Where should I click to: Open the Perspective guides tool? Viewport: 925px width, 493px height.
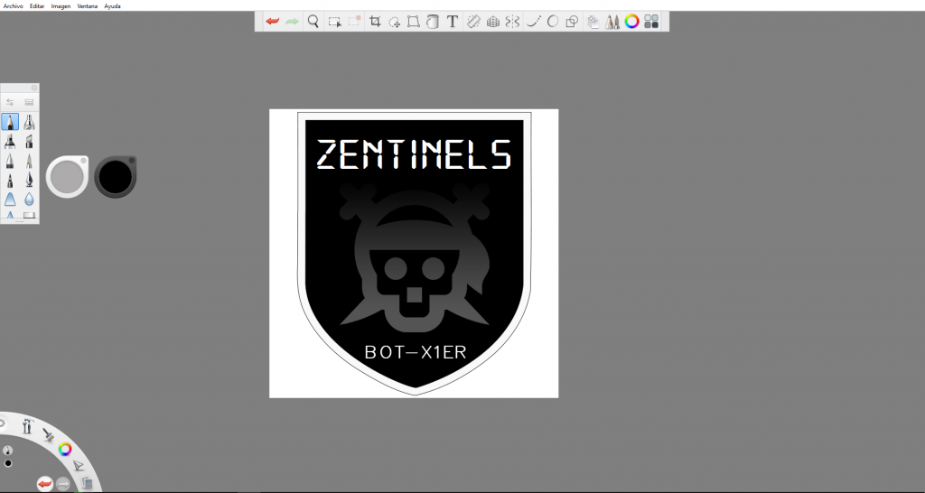493,22
